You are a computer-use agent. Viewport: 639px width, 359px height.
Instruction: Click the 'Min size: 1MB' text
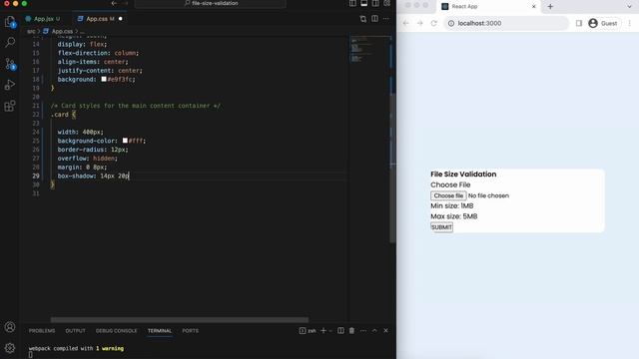452,206
